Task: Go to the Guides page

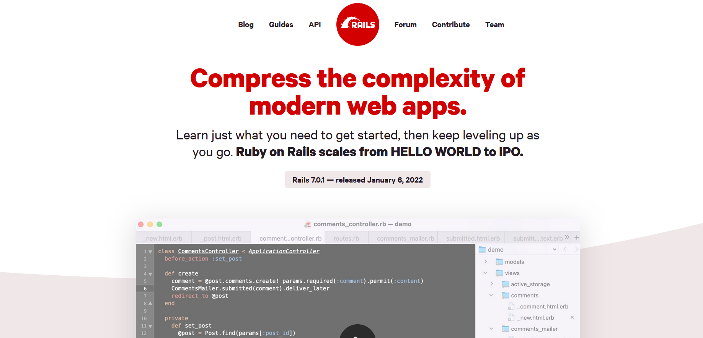Action: pos(281,24)
